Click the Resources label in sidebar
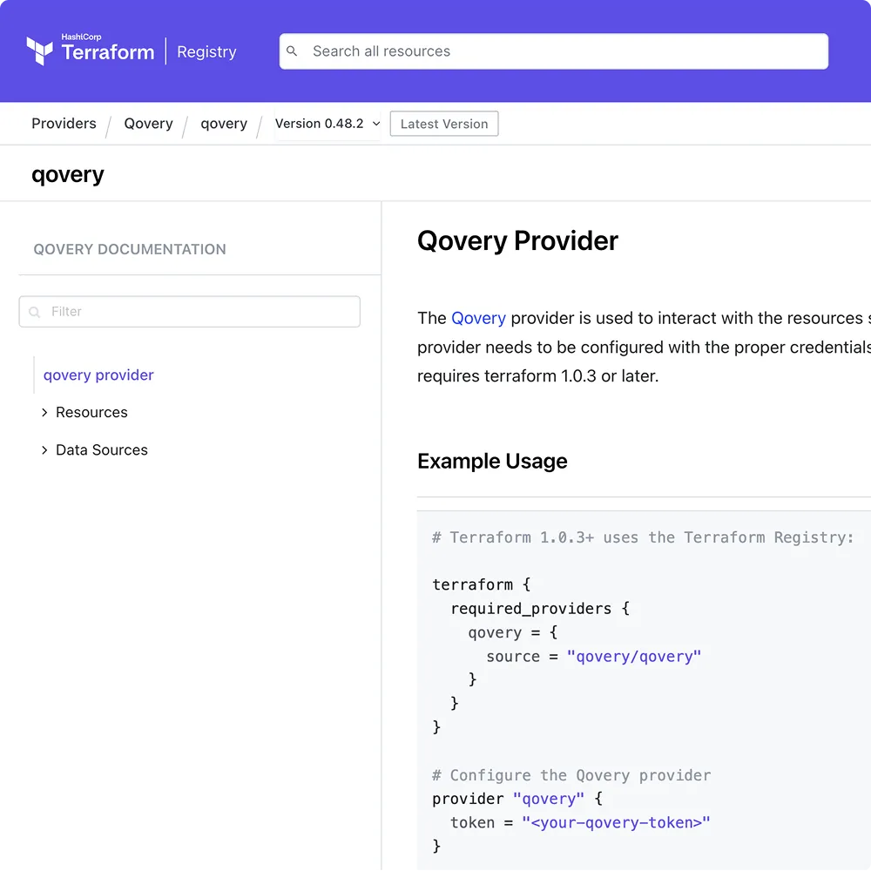This screenshot has width=871, height=871. pos(91,412)
